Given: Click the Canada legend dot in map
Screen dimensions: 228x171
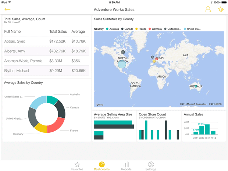Looking at the screenshot, I should (x=122, y=29).
